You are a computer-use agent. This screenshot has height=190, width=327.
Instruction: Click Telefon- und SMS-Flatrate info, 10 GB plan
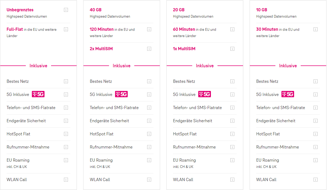click(x=315, y=107)
